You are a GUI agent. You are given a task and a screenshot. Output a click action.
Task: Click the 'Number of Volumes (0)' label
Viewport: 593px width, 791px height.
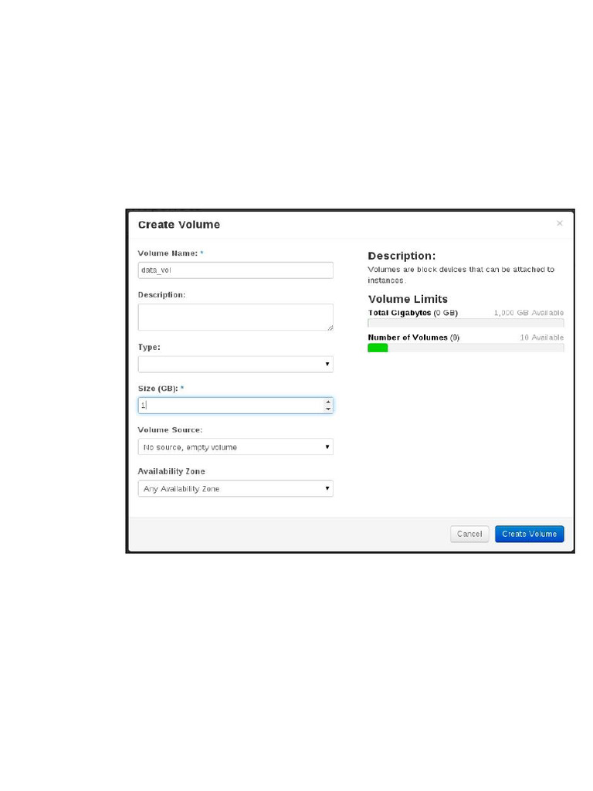414,338
